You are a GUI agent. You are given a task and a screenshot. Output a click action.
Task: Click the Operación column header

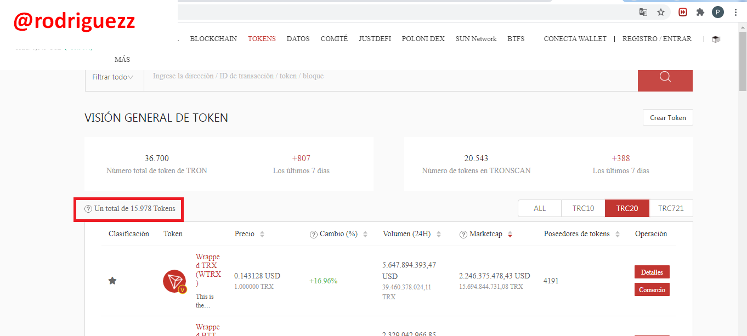[x=651, y=234]
